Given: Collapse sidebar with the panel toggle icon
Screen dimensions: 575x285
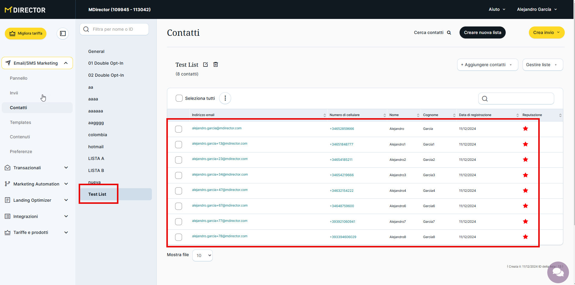Looking at the screenshot, I should (63, 33).
